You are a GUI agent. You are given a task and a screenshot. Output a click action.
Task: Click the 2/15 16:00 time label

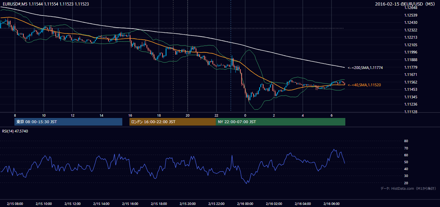pos(130,204)
